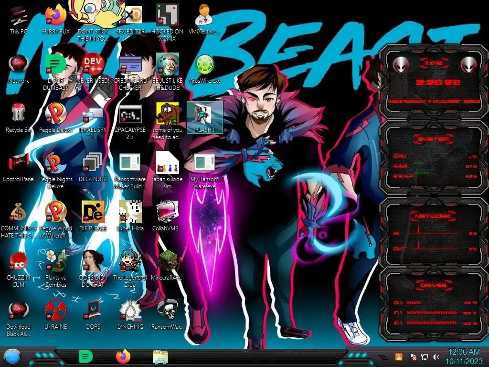Select the money bag COMMUNISTS HATE THIS icon
The height and width of the screenshot is (367, 489).
(x=19, y=220)
